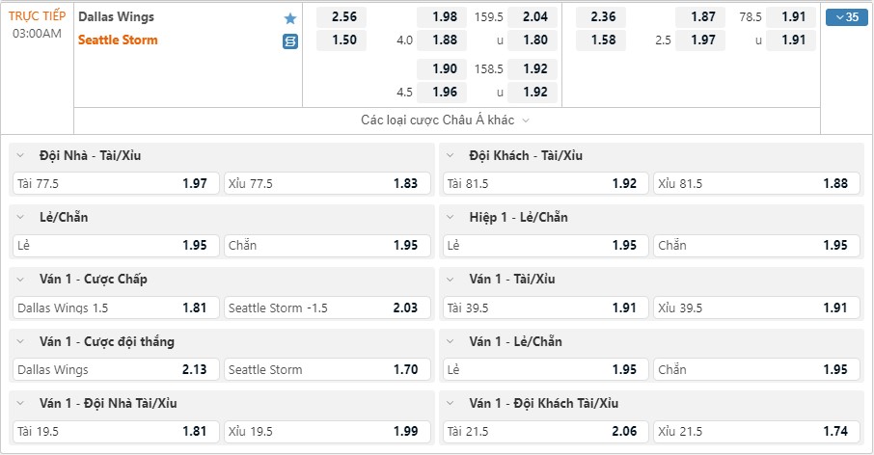This screenshot has height=455, width=874.
Task: Choose Dallas Wings Ván 1 winner 2.13
Action: coord(117,369)
